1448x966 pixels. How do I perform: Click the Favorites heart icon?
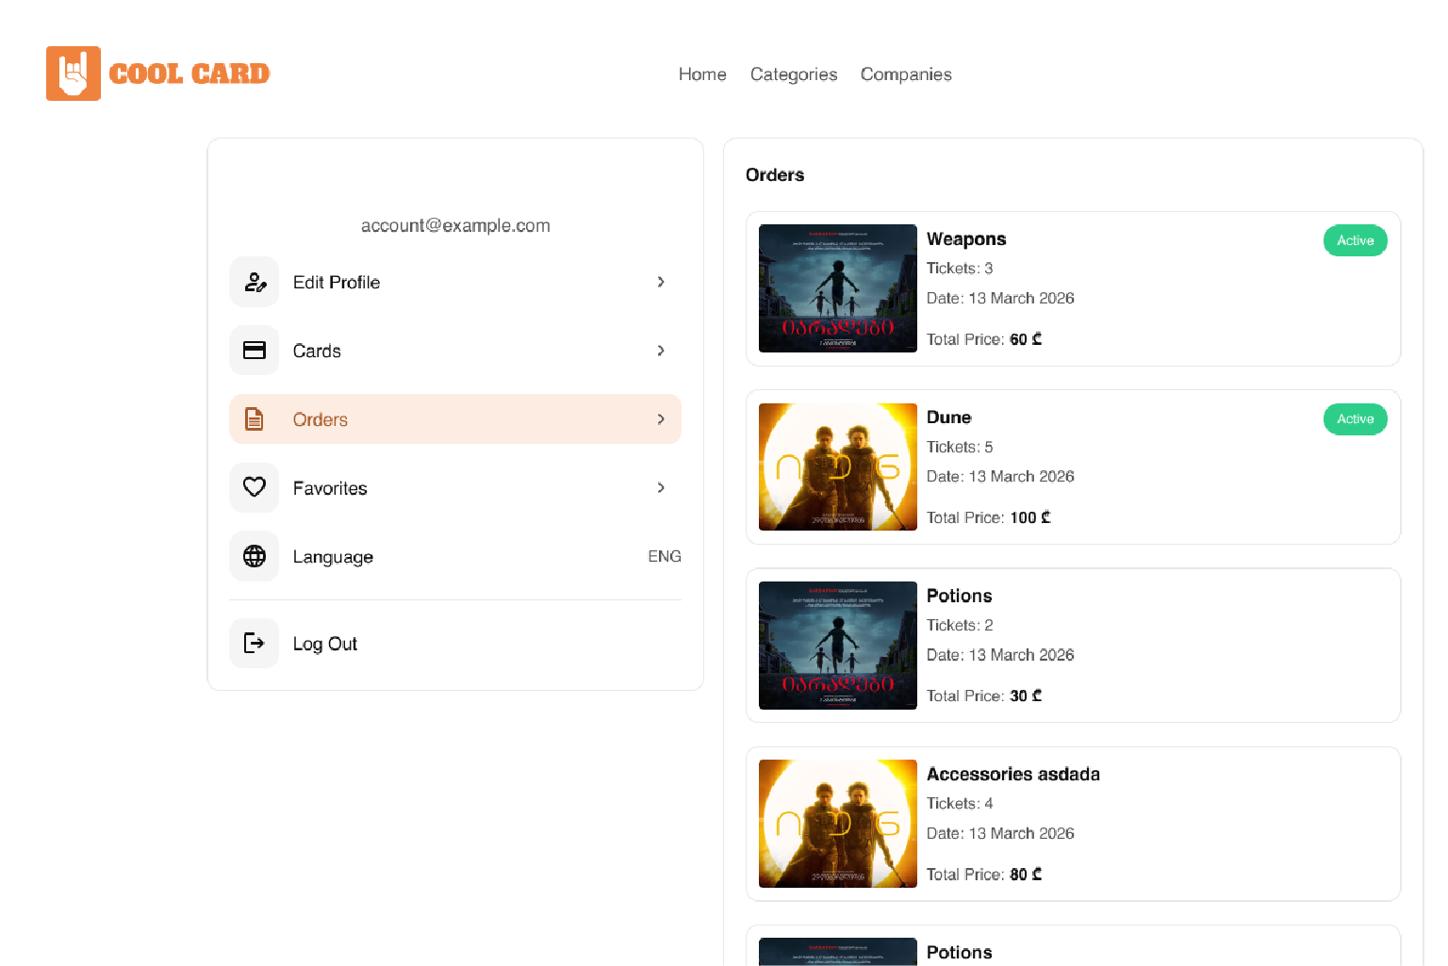coord(255,487)
